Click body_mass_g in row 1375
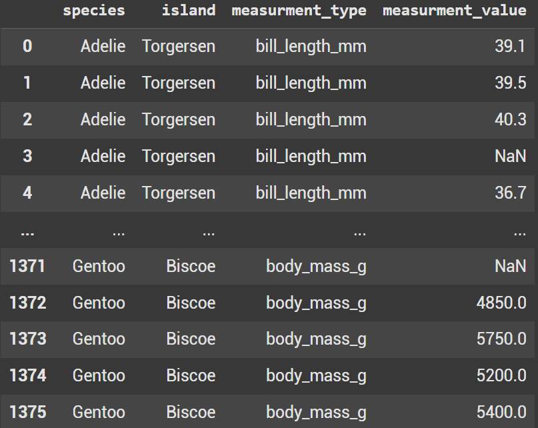Image resolution: width=538 pixels, height=428 pixels. (317, 413)
